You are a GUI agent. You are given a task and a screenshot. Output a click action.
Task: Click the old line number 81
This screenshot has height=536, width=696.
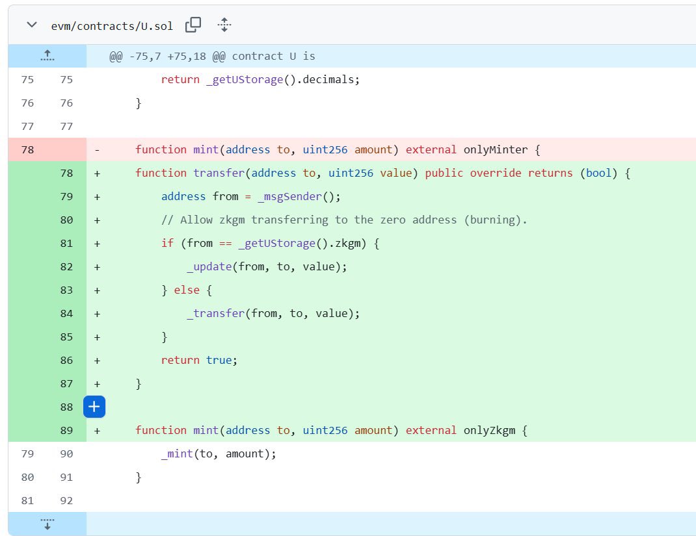tap(27, 500)
